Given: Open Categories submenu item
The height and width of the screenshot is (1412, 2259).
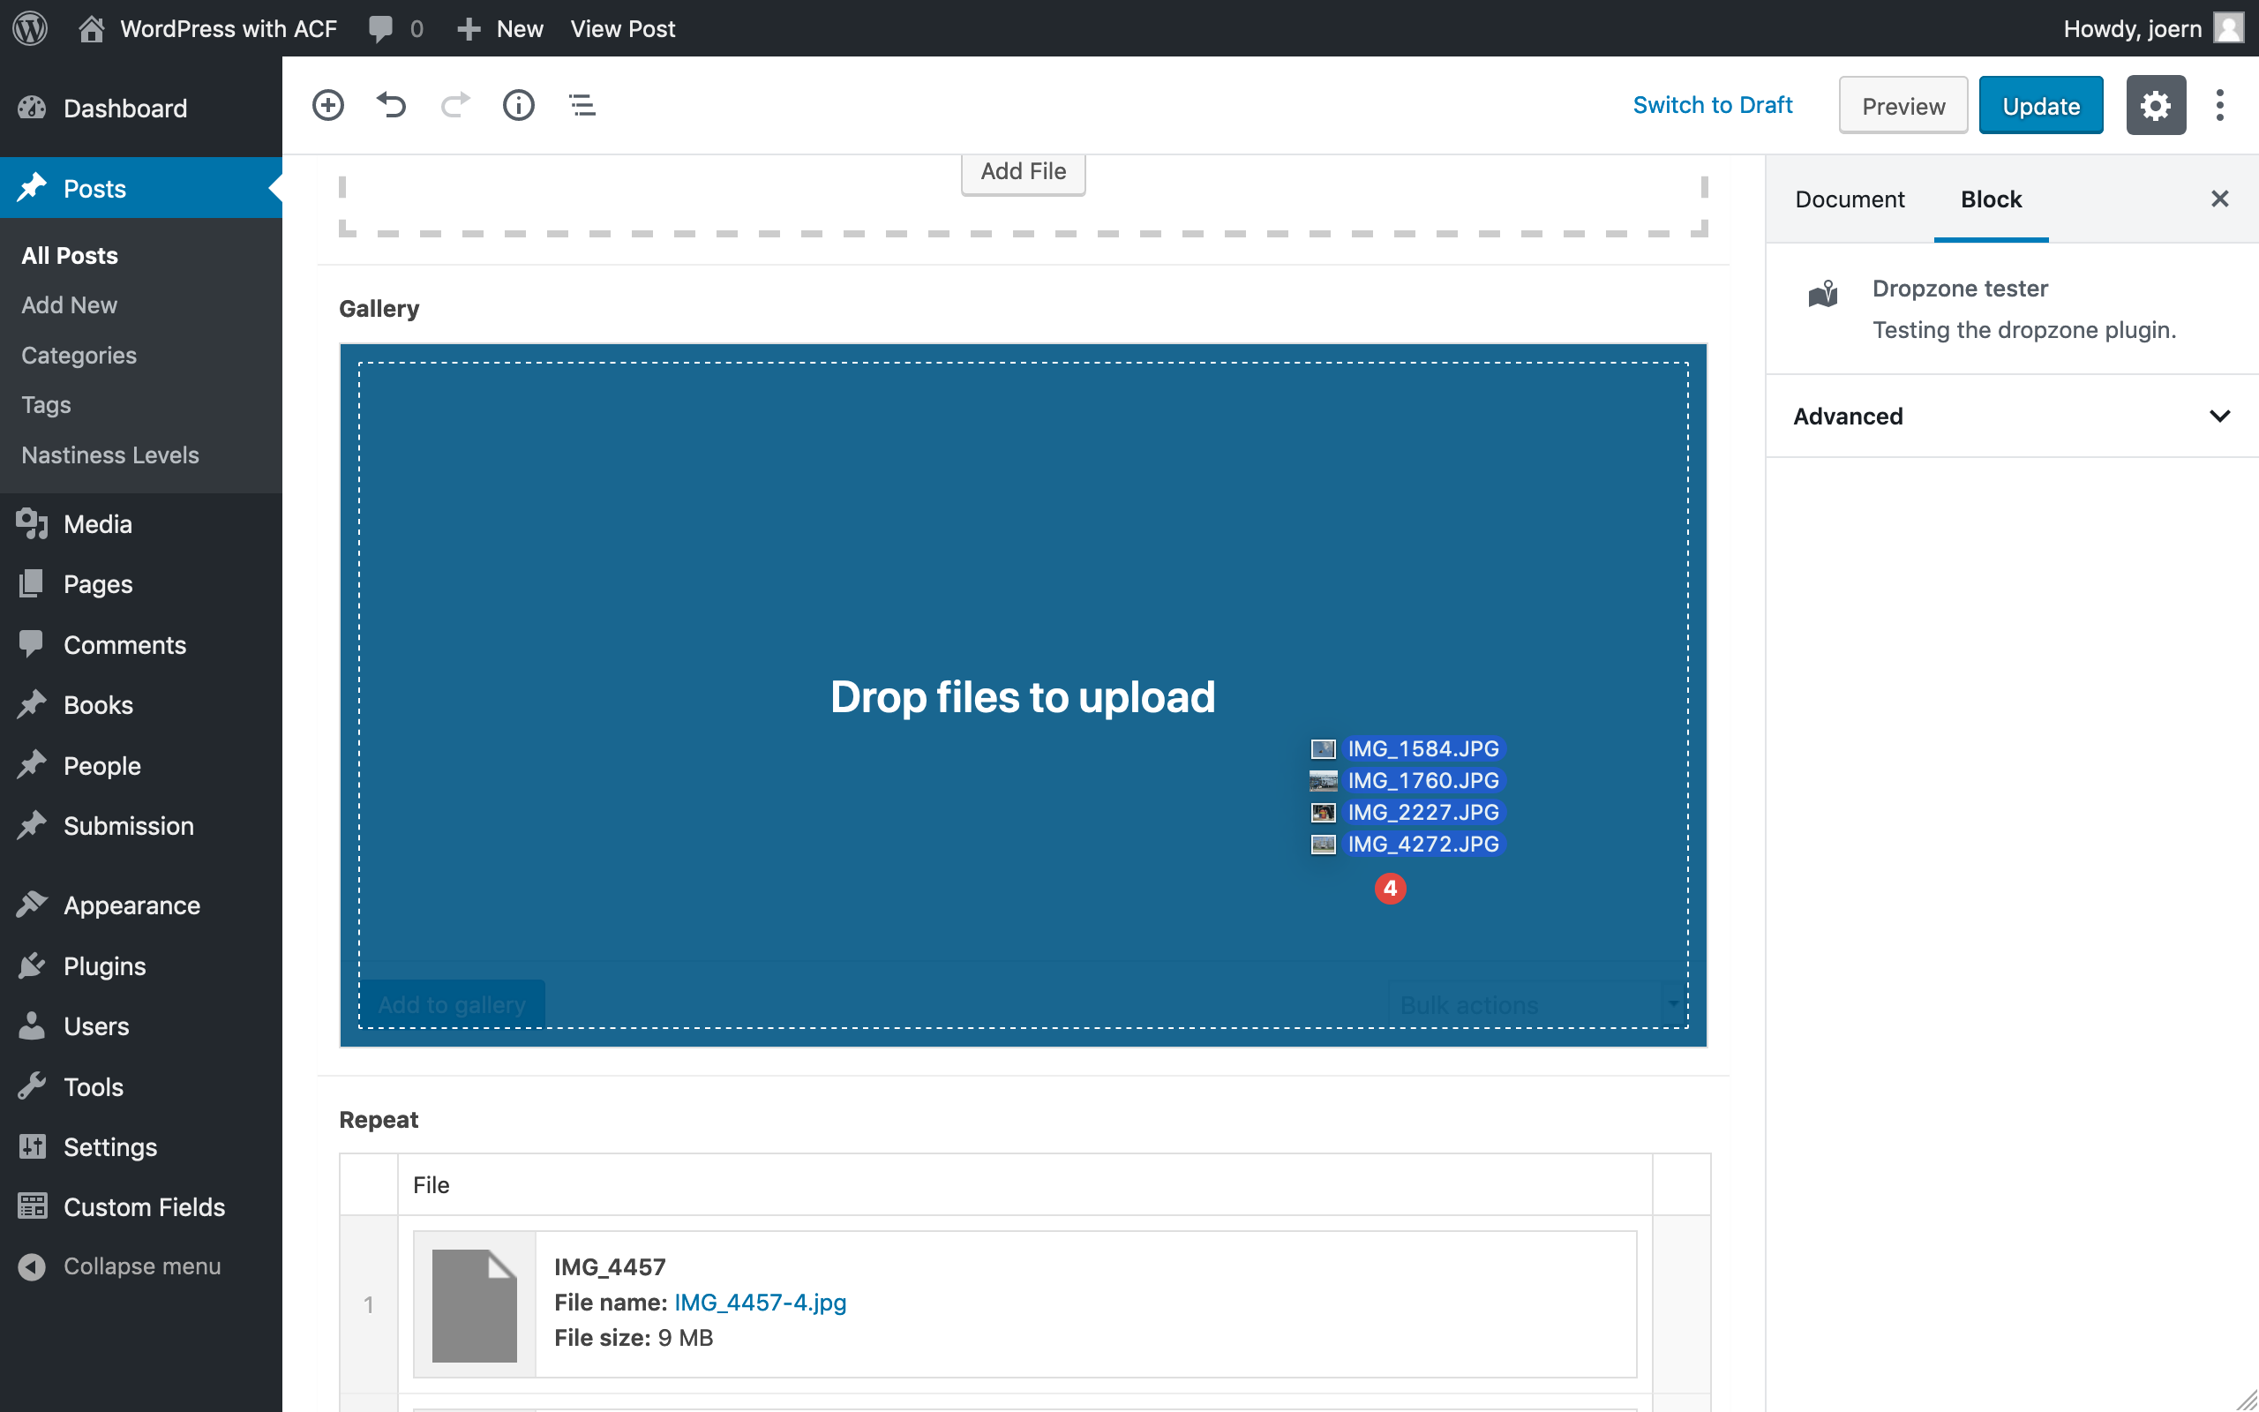Looking at the screenshot, I should (x=79, y=355).
